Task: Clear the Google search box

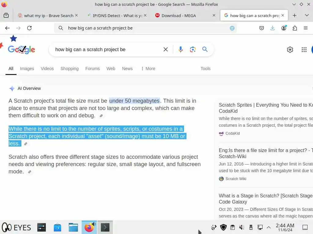Action: (165, 49)
